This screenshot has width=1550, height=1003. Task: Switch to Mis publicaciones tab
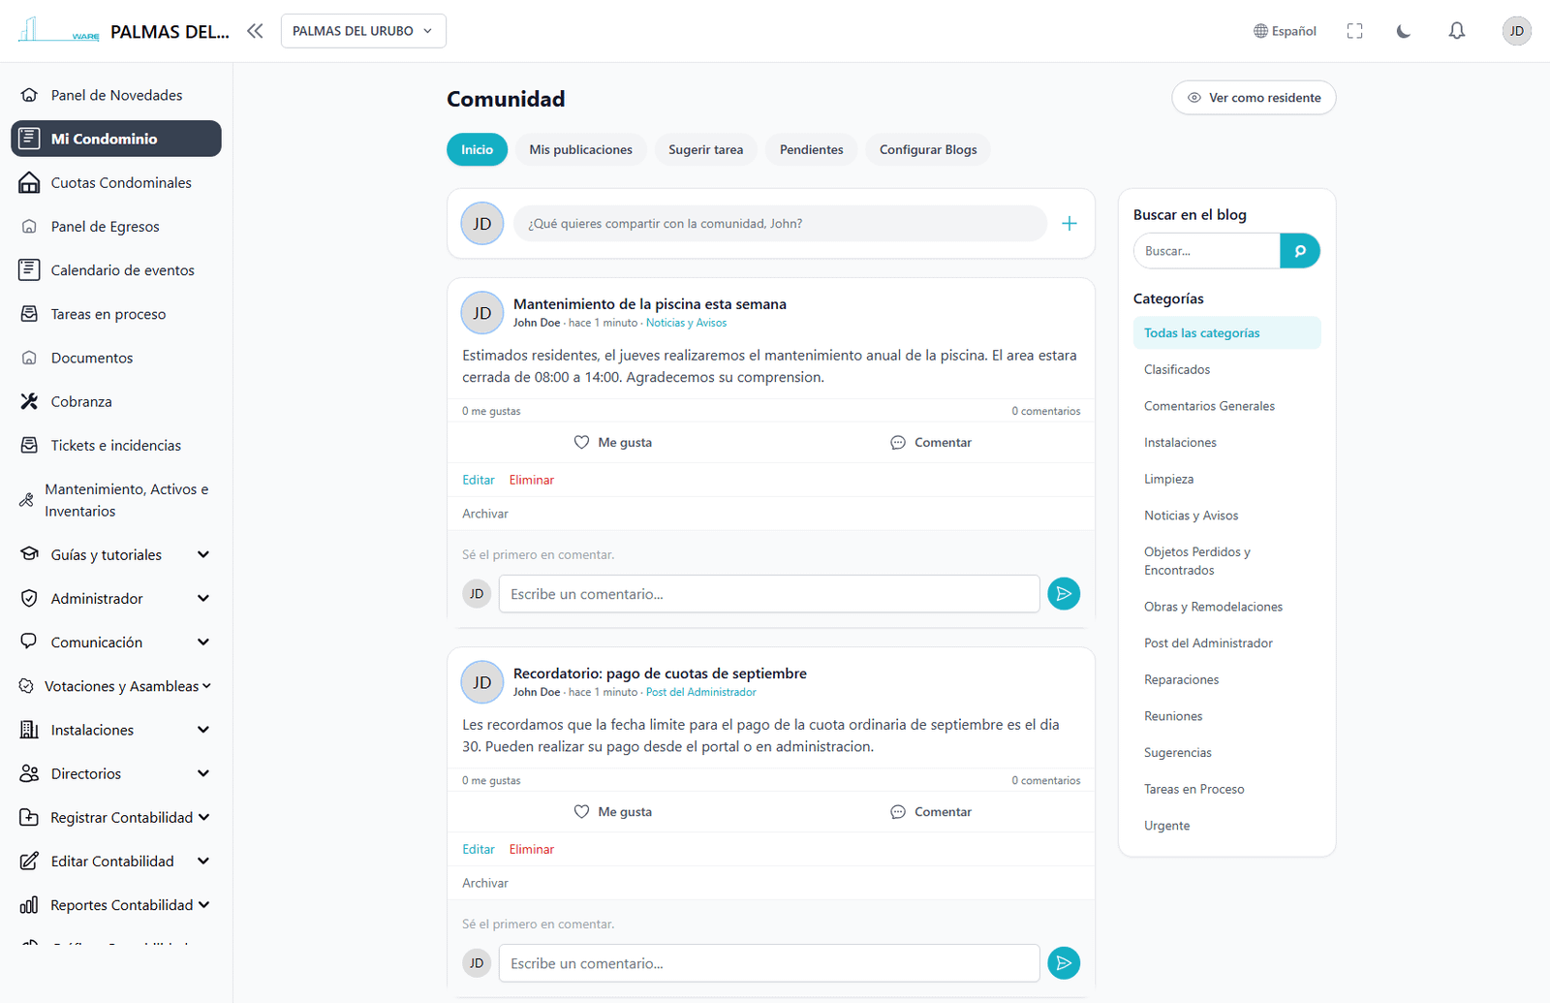click(x=580, y=149)
